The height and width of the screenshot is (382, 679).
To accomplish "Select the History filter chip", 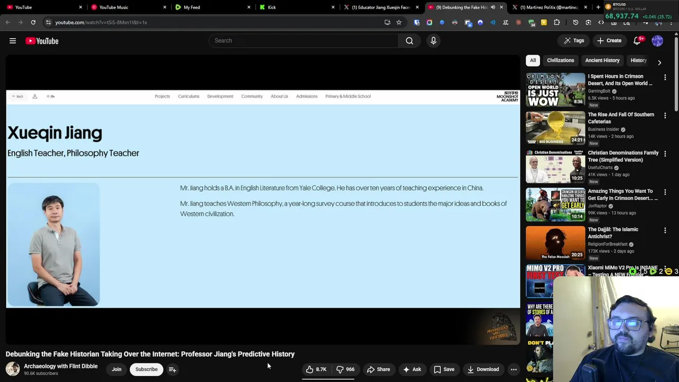I will click(x=638, y=60).
